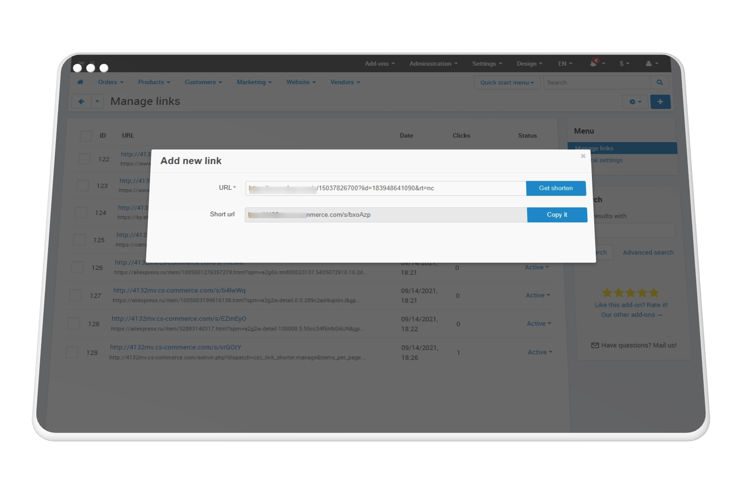The image size is (742, 494).
Task: Open the Active status dropdown for row 128
Action: click(539, 323)
